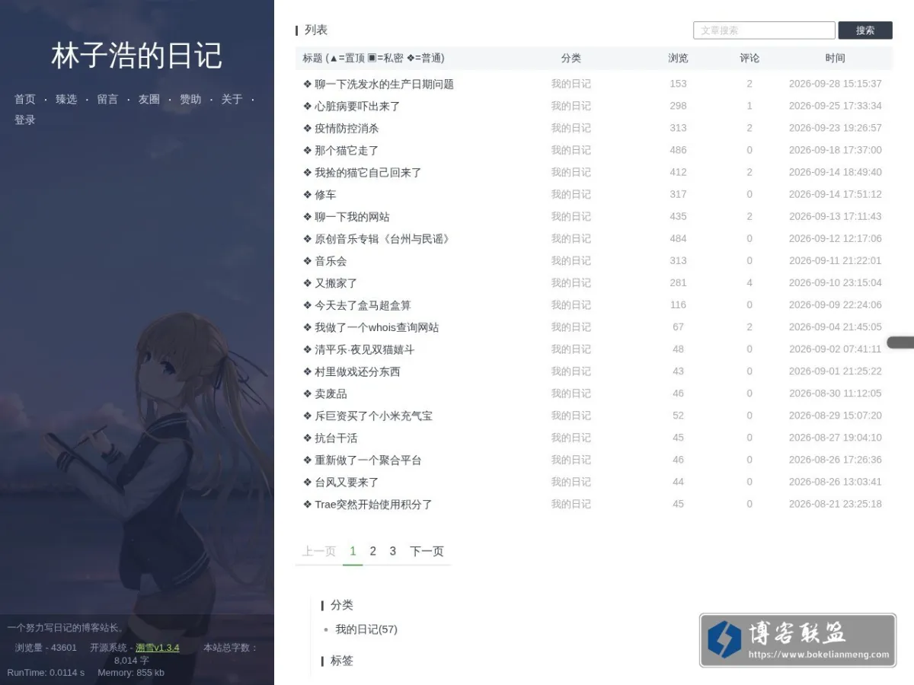Open post 聊一下洗发水的生产日期问题
The width and height of the screenshot is (914, 685).
point(384,84)
